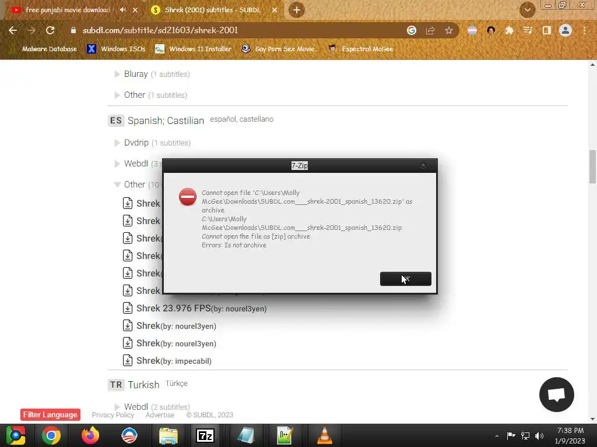Image resolution: width=597 pixels, height=447 pixels.
Task: Close the Shrek subtitles tab
Action: [x=275, y=10]
